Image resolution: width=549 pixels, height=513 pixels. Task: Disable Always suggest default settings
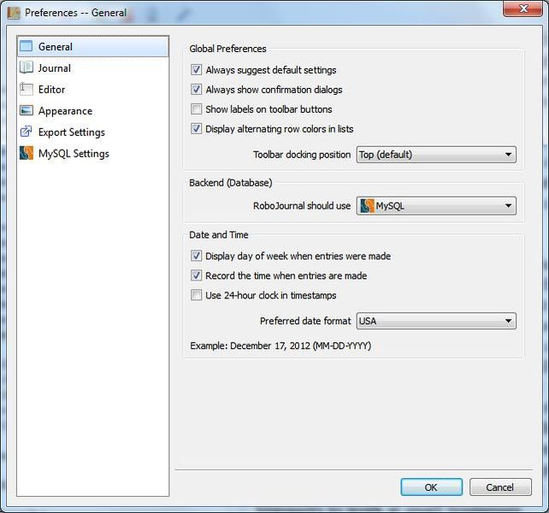click(196, 70)
